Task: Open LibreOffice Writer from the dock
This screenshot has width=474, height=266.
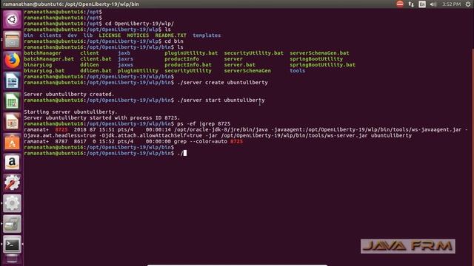Action: pyautogui.click(x=12, y=81)
